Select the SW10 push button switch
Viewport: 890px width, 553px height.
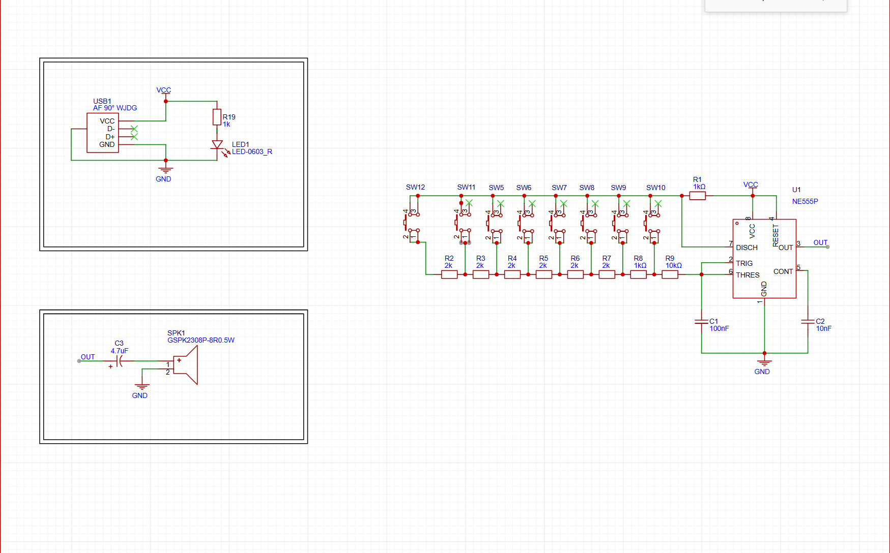[x=652, y=223]
